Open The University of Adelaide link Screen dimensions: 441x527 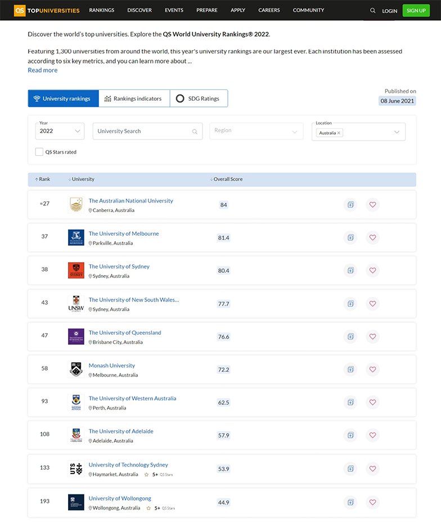(x=121, y=431)
